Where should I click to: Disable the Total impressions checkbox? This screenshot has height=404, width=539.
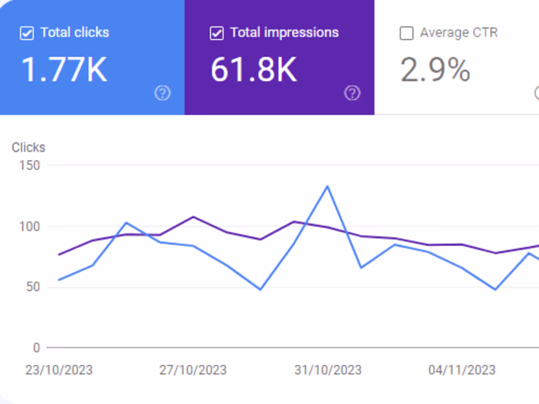point(217,33)
